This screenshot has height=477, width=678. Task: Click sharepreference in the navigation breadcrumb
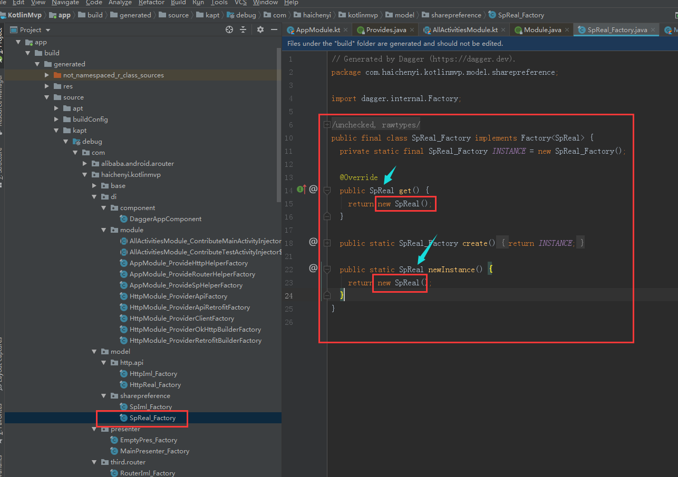pos(456,15)
